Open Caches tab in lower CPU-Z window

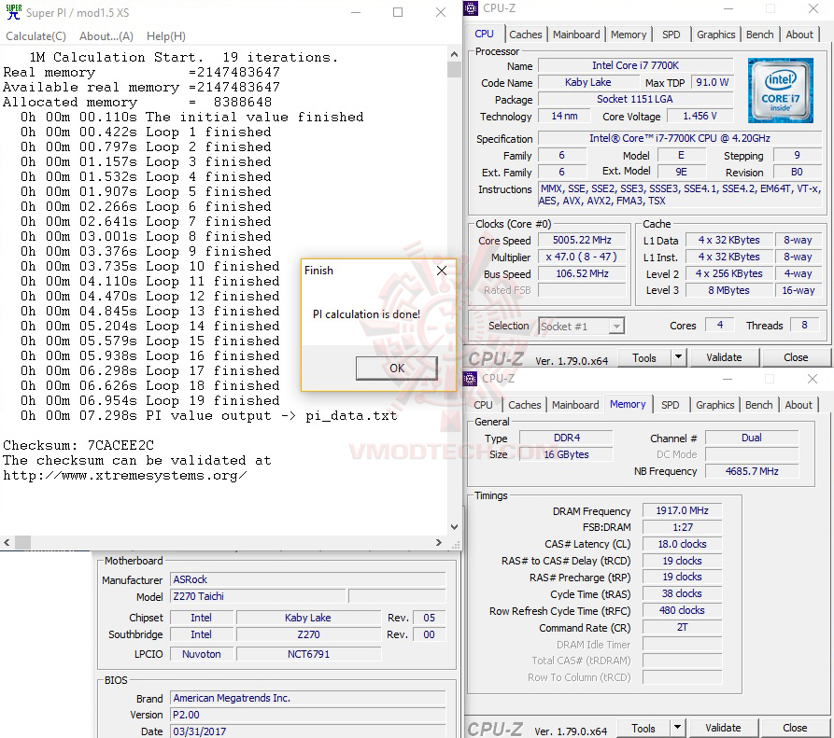525,405
